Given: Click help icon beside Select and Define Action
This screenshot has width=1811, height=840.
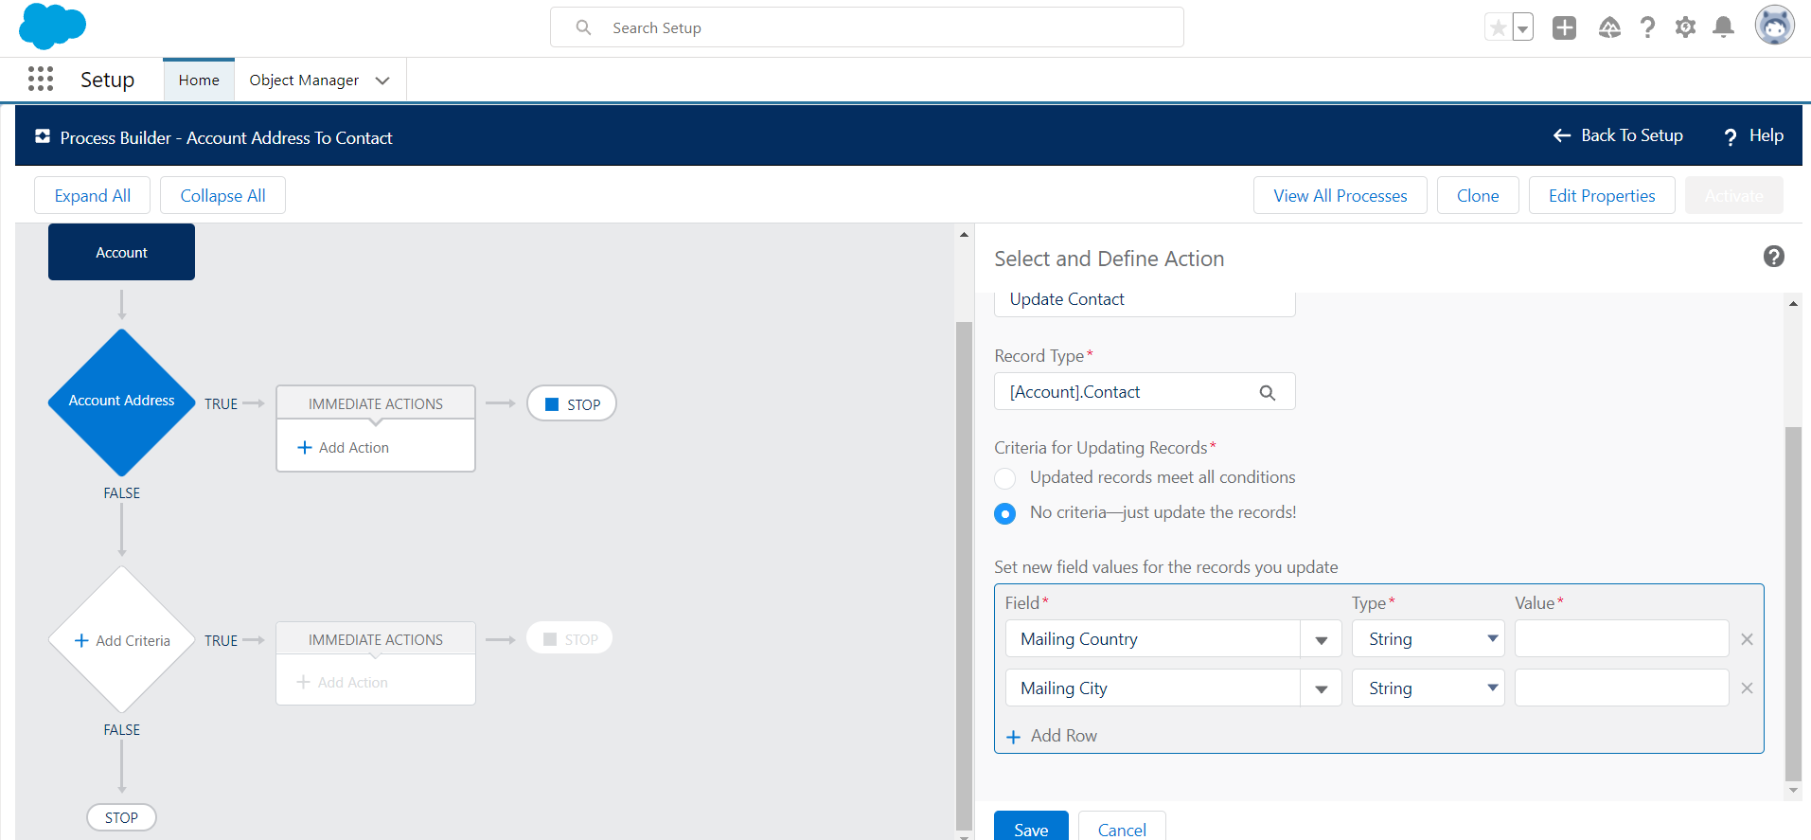Looking at the screenshot, I should click(x=1773, y=257).
